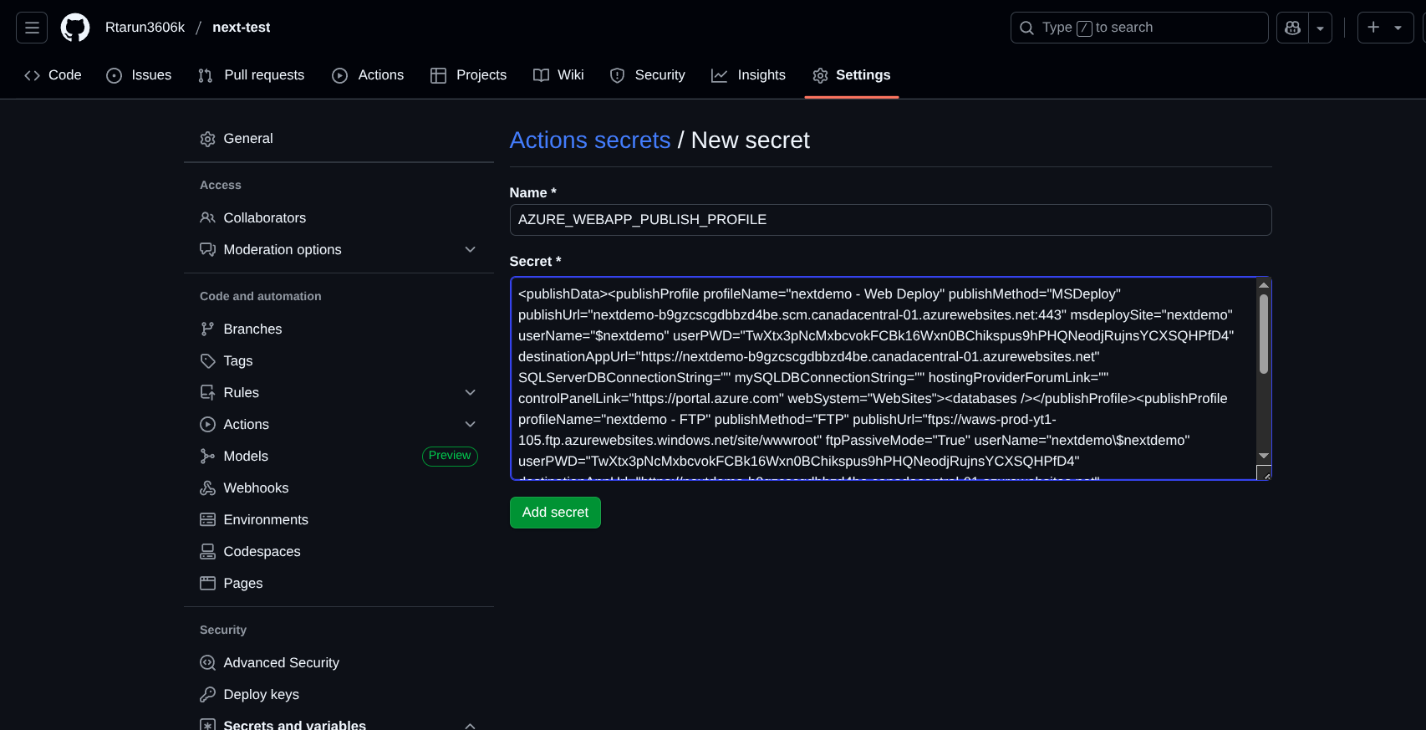Viewport: 1426px width, 730px height.
Task: Expand the sidebar Actions chevron
Action: (471, 425)
